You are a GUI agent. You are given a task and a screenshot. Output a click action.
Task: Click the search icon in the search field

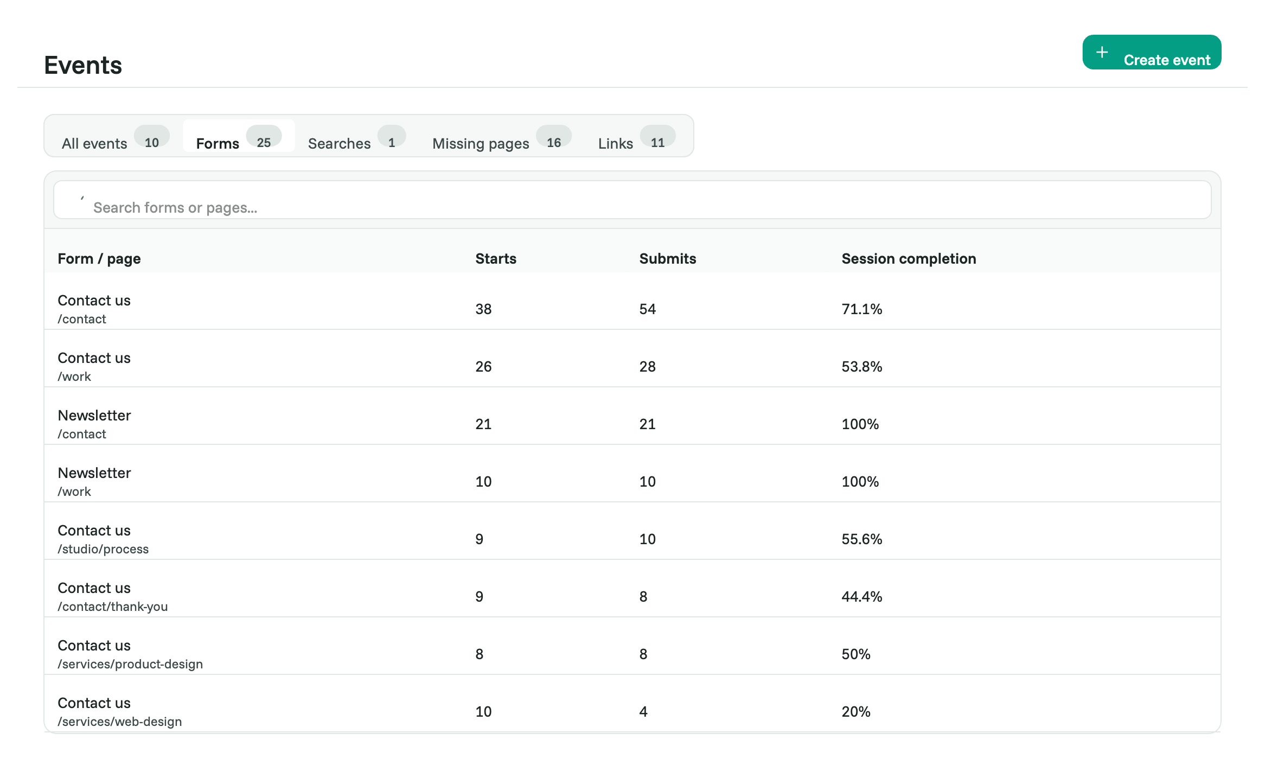pos(81,198)
